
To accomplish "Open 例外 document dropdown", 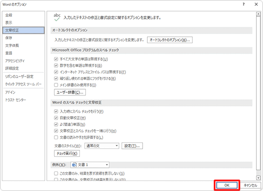I will tap(90, 165).
